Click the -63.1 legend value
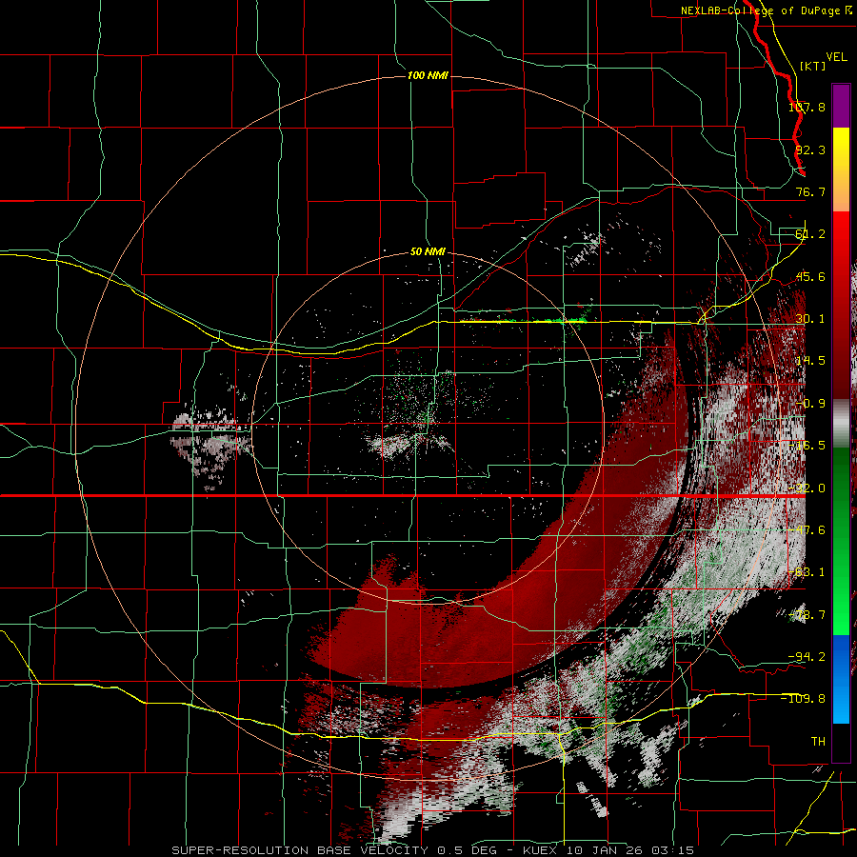Viewport: 857px width, 857px height. 807,572
